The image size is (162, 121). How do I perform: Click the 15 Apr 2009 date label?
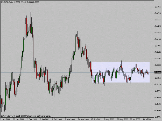pyautogui.click(x=96, y=119)
